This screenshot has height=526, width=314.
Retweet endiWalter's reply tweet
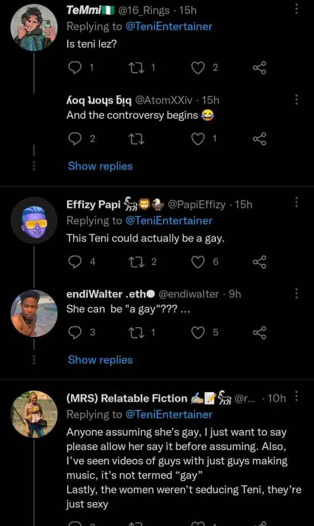pyautogui.click(x=137, y=332)
